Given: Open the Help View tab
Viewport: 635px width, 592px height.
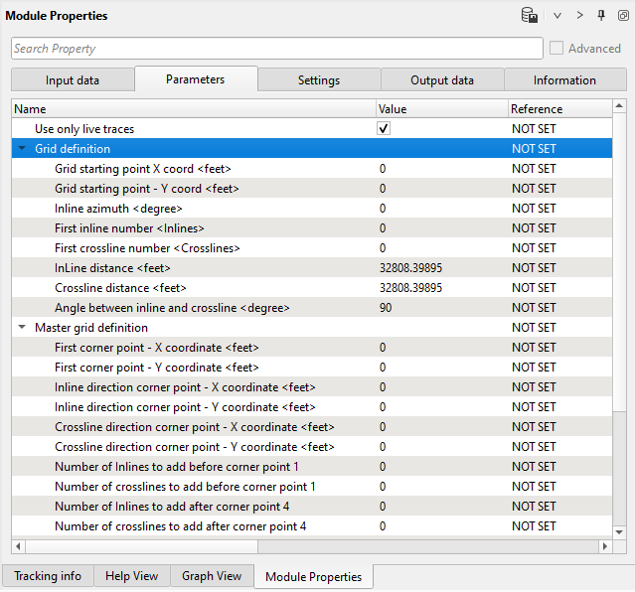Looking at the screenshot, I should coord(132,576).
